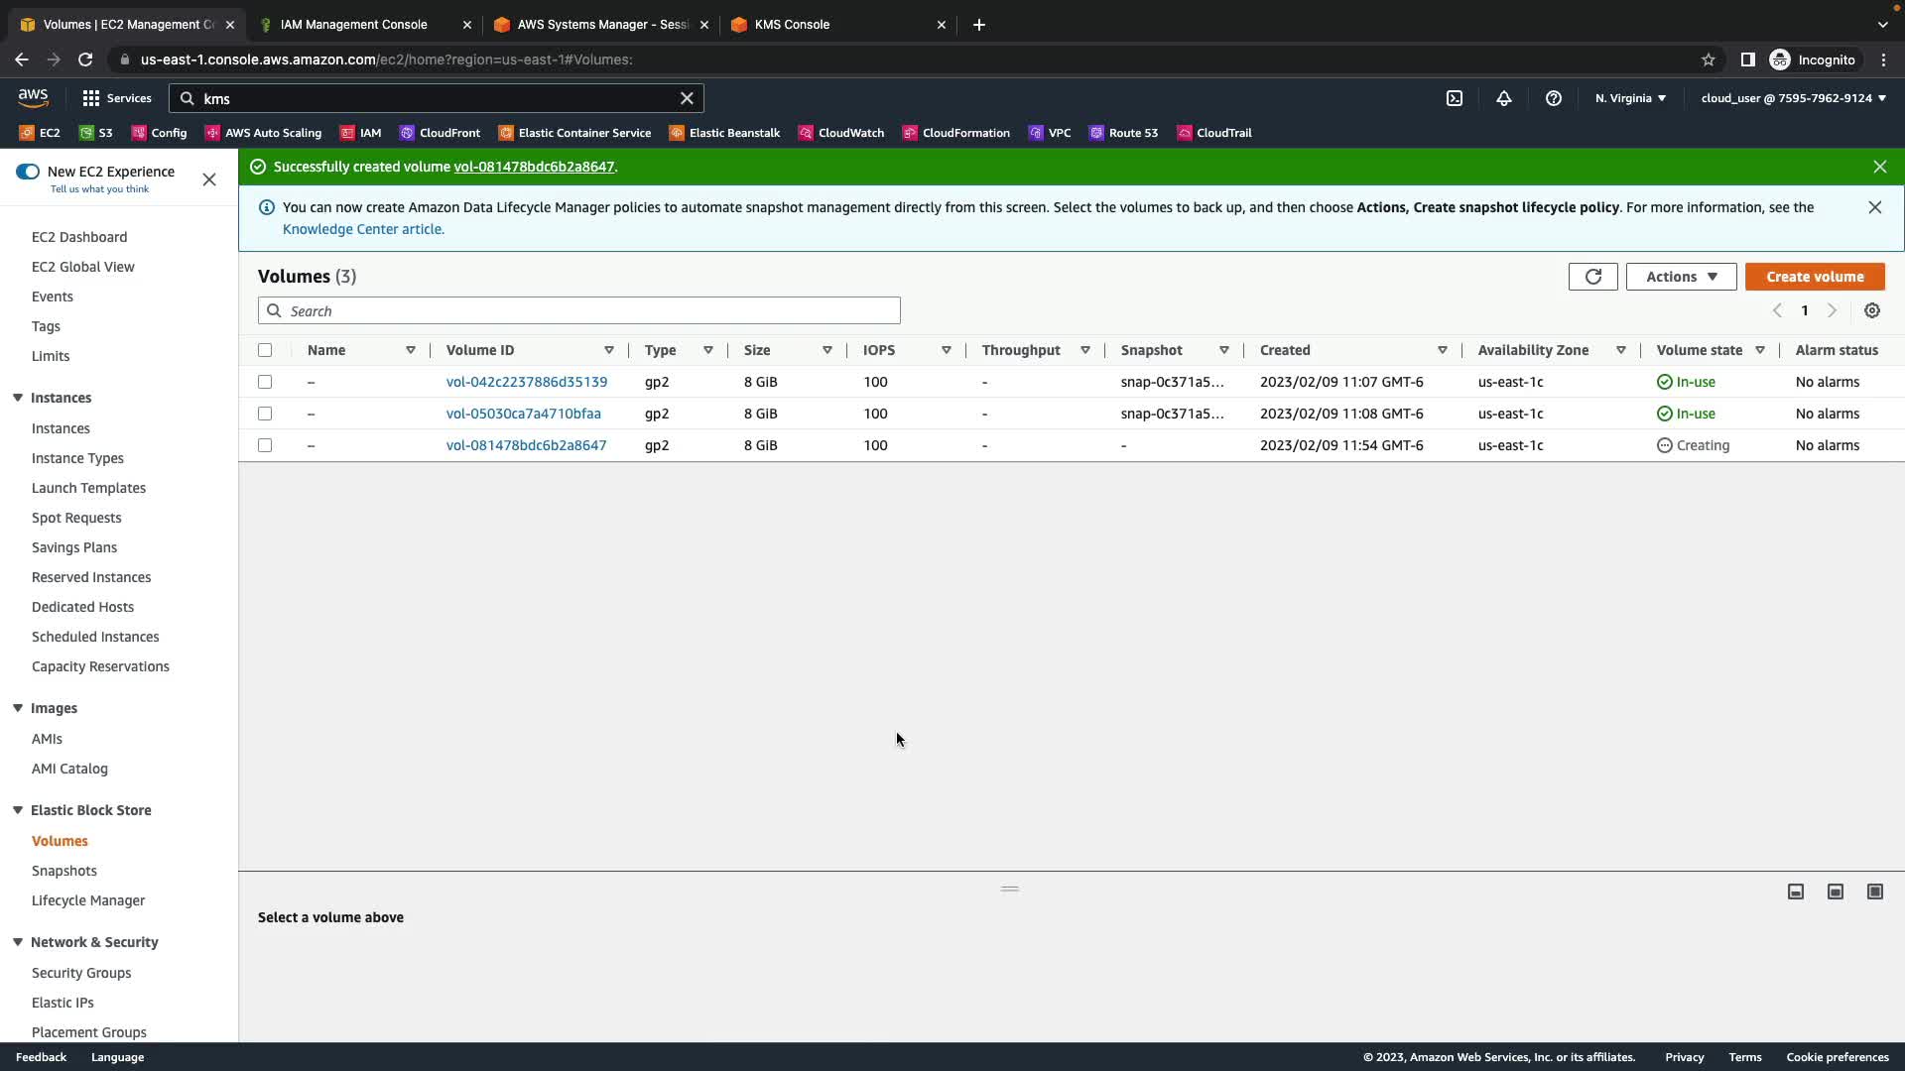Select checkbox for vol-042c2237886d35139
1905x1071 pixels.
coord(265,382)
